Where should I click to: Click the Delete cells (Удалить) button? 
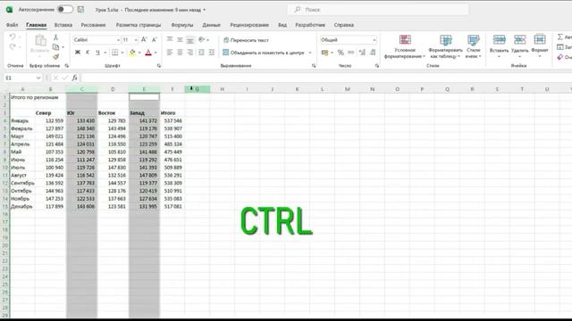520,46
